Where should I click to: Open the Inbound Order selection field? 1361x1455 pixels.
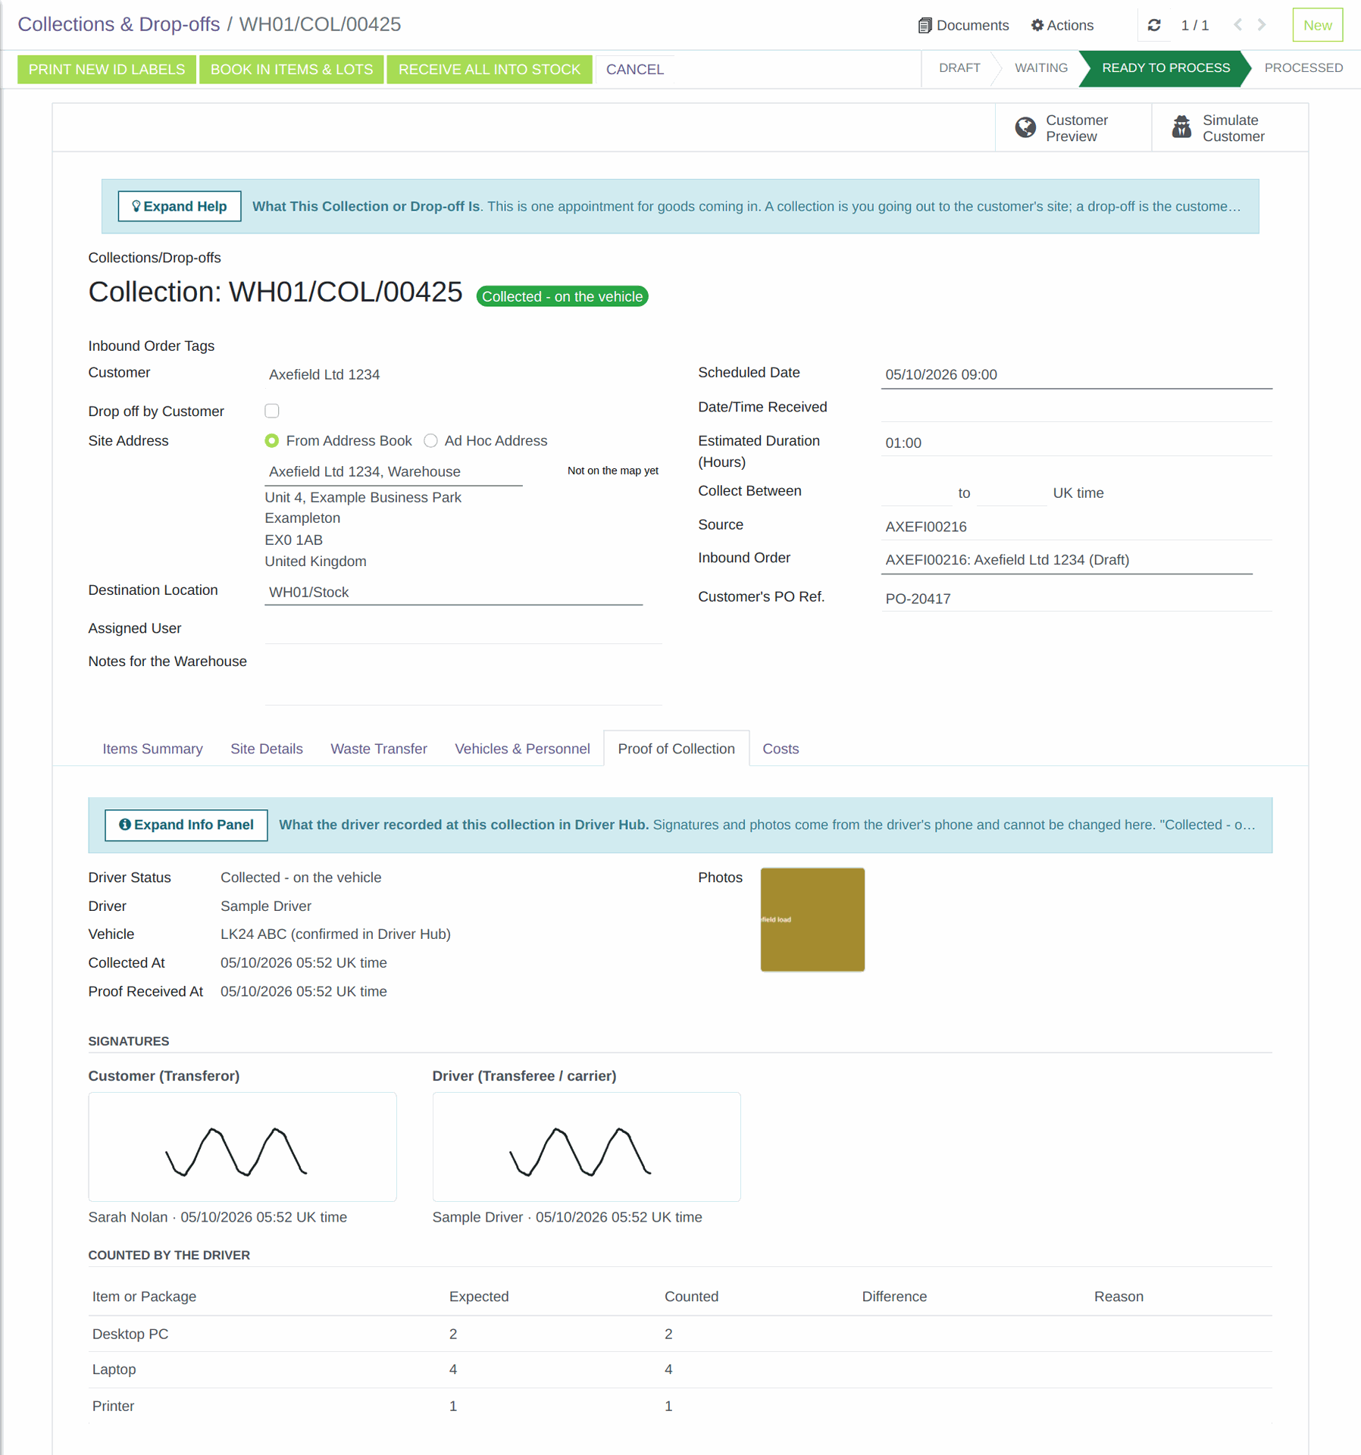point(1066,560)
